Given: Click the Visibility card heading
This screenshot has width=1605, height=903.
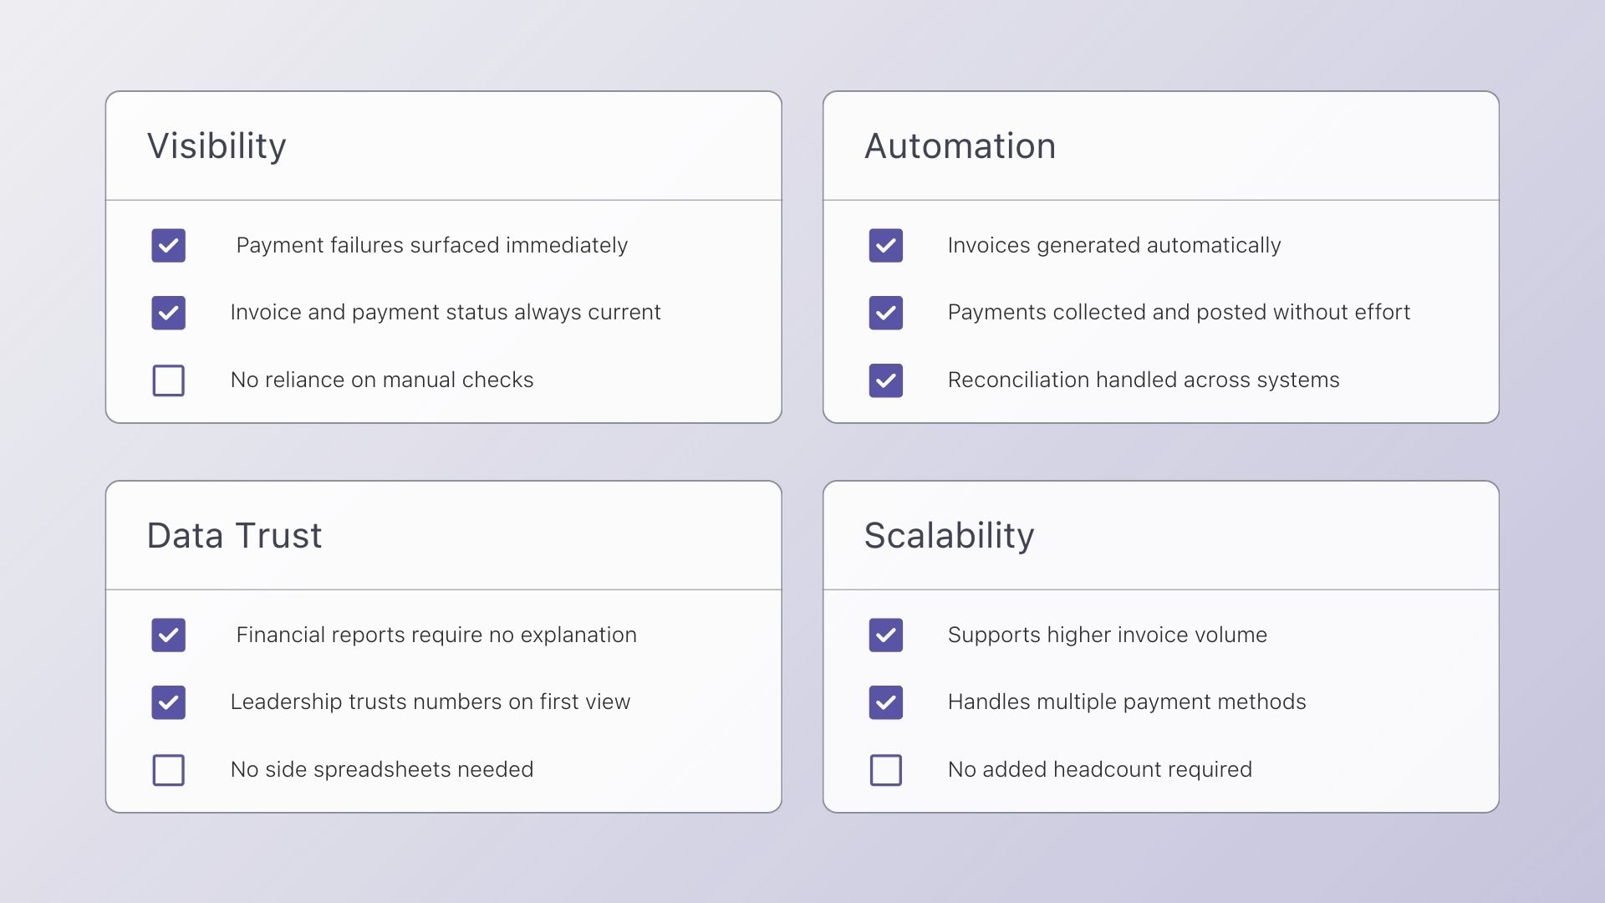Looking at the screenshot, I should (217, 146).
